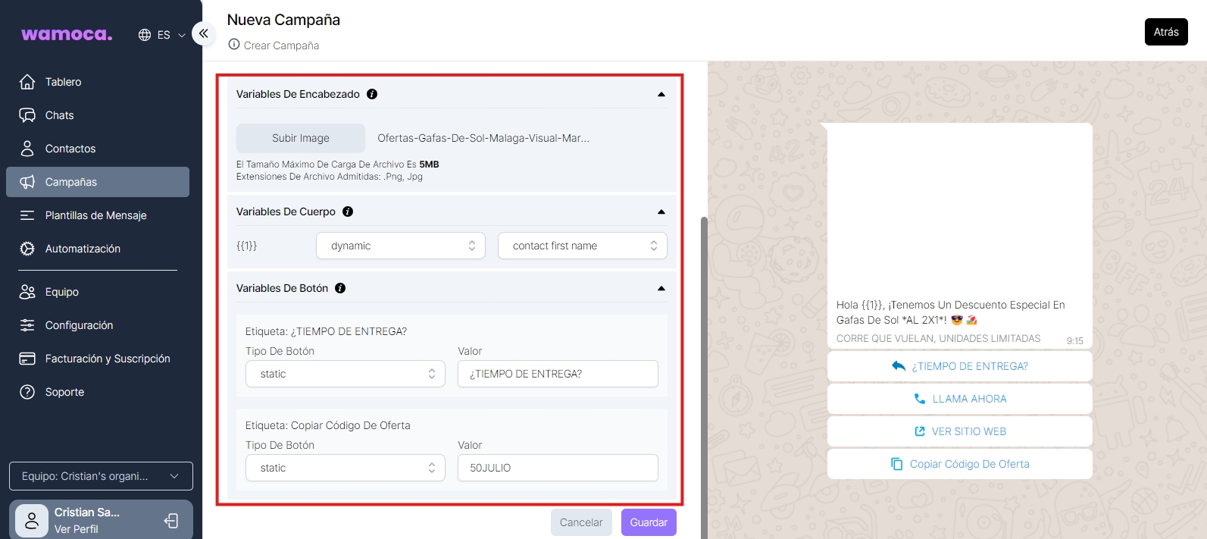Collapse the Variables De Cuerpo section

pyautogui.click(x=661, y=212)
